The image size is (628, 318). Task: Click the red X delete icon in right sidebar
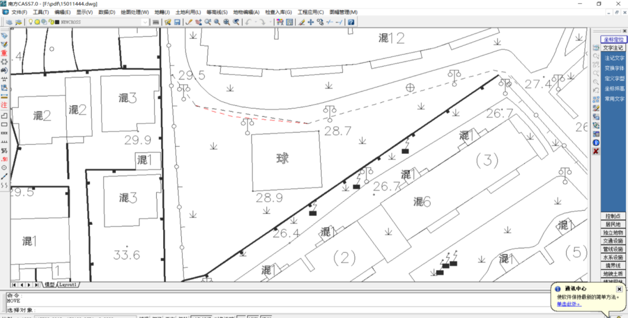(596, 151)
